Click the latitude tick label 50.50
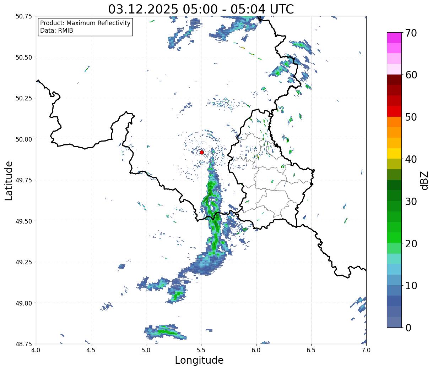Screen dimensions: 433x369 point(23,57)
